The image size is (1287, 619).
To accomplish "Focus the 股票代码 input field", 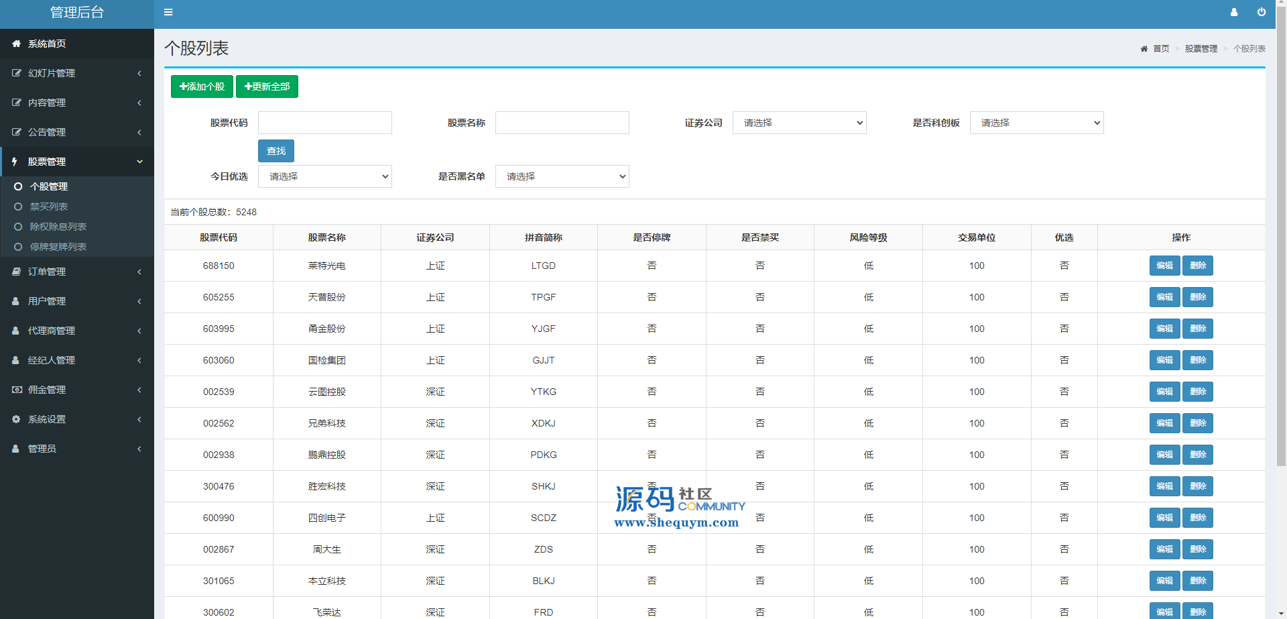I will 324,123.
